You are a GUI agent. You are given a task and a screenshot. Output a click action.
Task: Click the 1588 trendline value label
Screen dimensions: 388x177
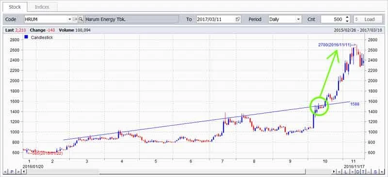(x=355, y=104)
